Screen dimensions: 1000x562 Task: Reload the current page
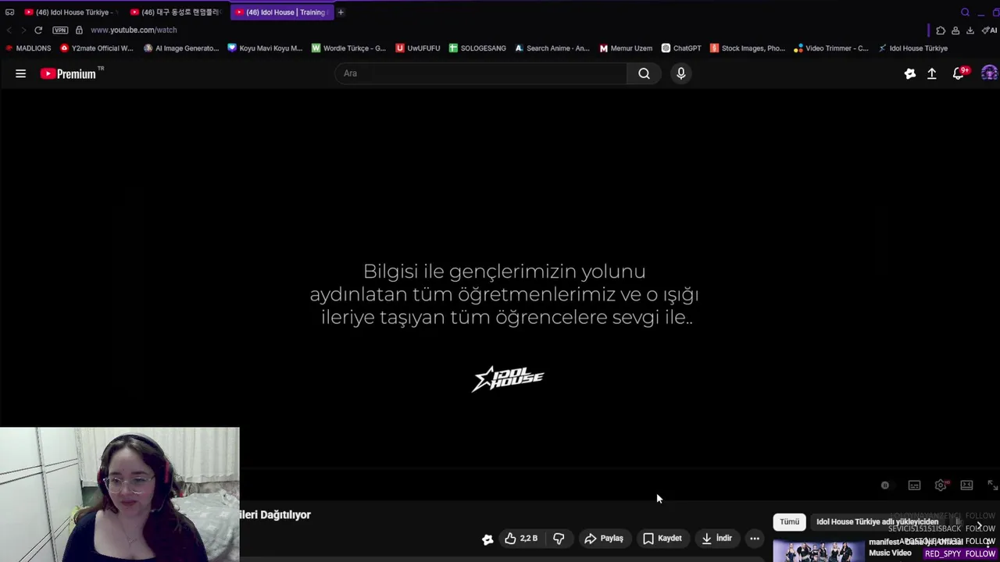coord(38,30)
